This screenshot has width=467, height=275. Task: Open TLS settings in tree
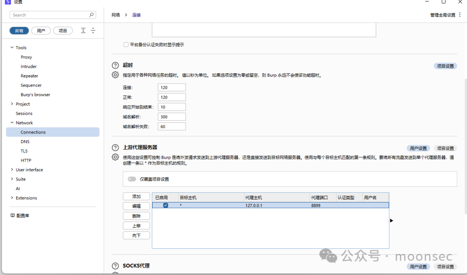pyautogui.click(x=24, y=151)
